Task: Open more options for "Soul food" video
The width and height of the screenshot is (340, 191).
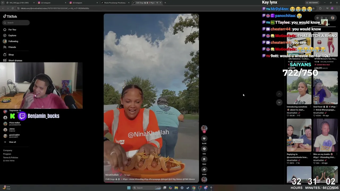Action: click(337, 107)
